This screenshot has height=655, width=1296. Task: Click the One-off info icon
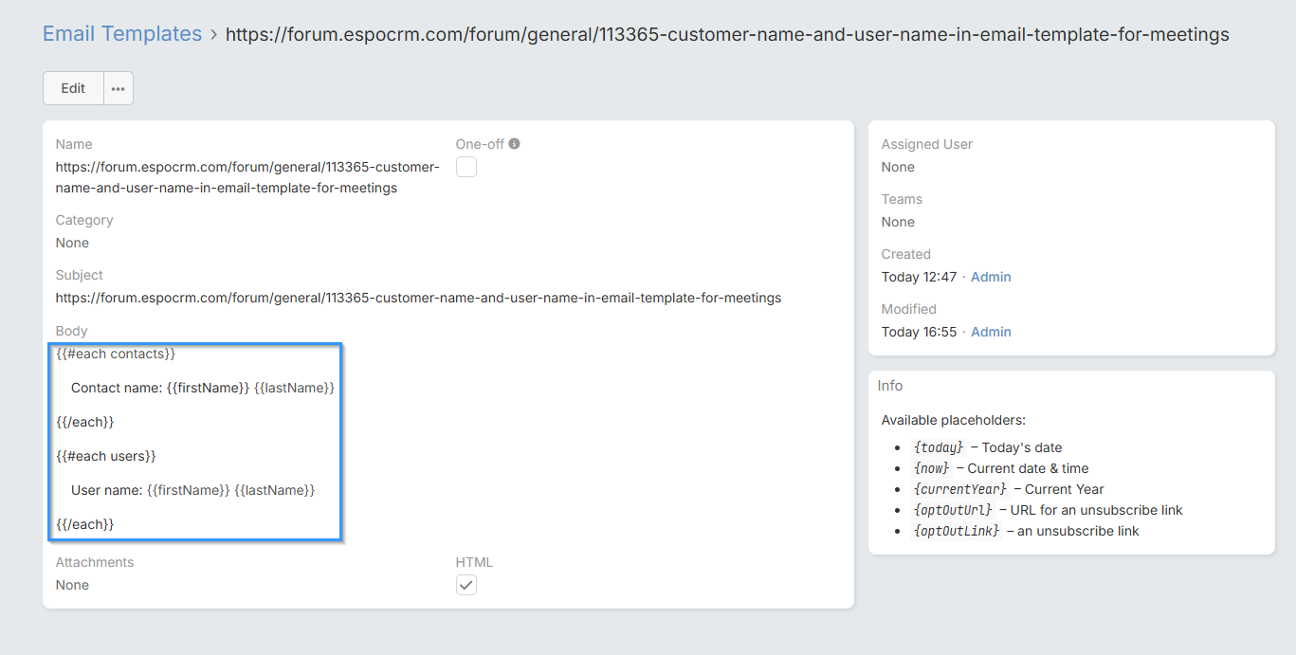click(x=515, y=144)
